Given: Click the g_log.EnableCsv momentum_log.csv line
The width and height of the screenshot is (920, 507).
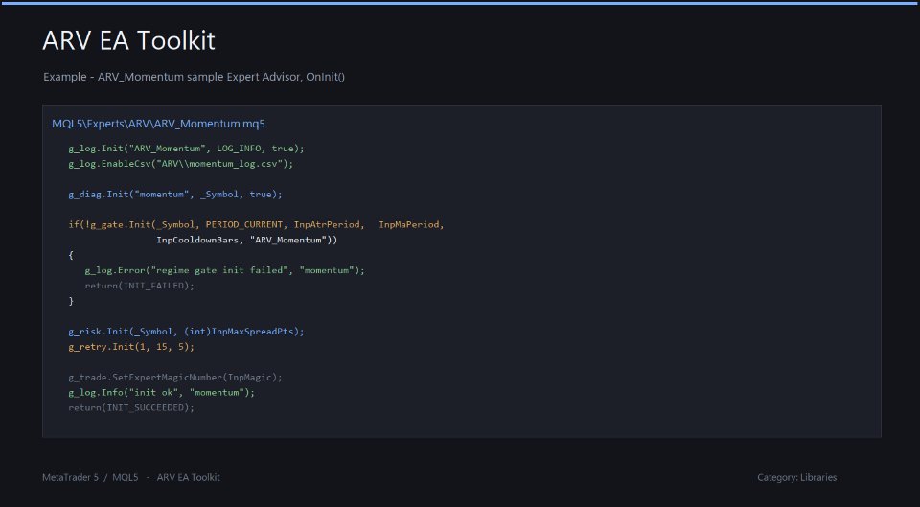Looking at the screenshot, I should [x=181, y=164].
